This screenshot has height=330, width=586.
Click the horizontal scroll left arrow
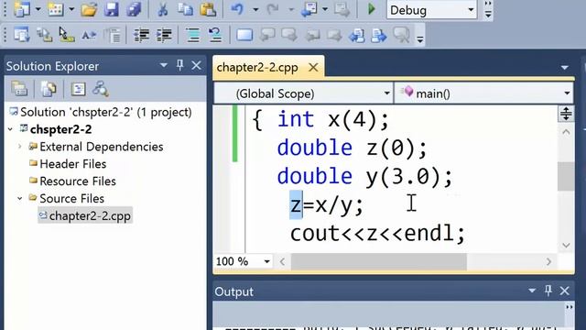283,261
